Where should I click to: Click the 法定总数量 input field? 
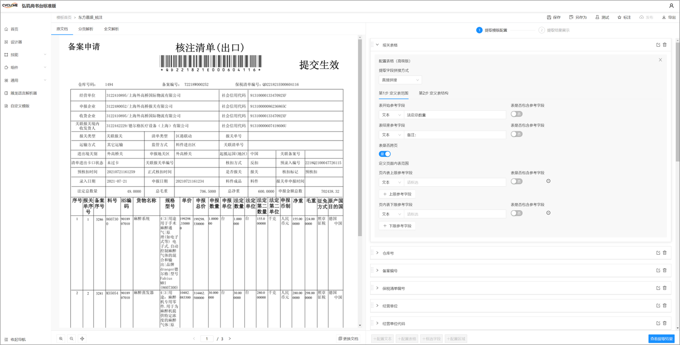coord(455,115)
